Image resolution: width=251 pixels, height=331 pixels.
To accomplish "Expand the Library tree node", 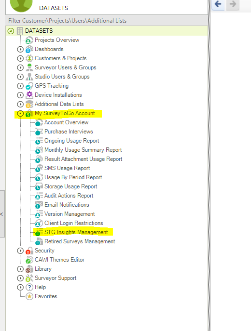I will (20, 269).
